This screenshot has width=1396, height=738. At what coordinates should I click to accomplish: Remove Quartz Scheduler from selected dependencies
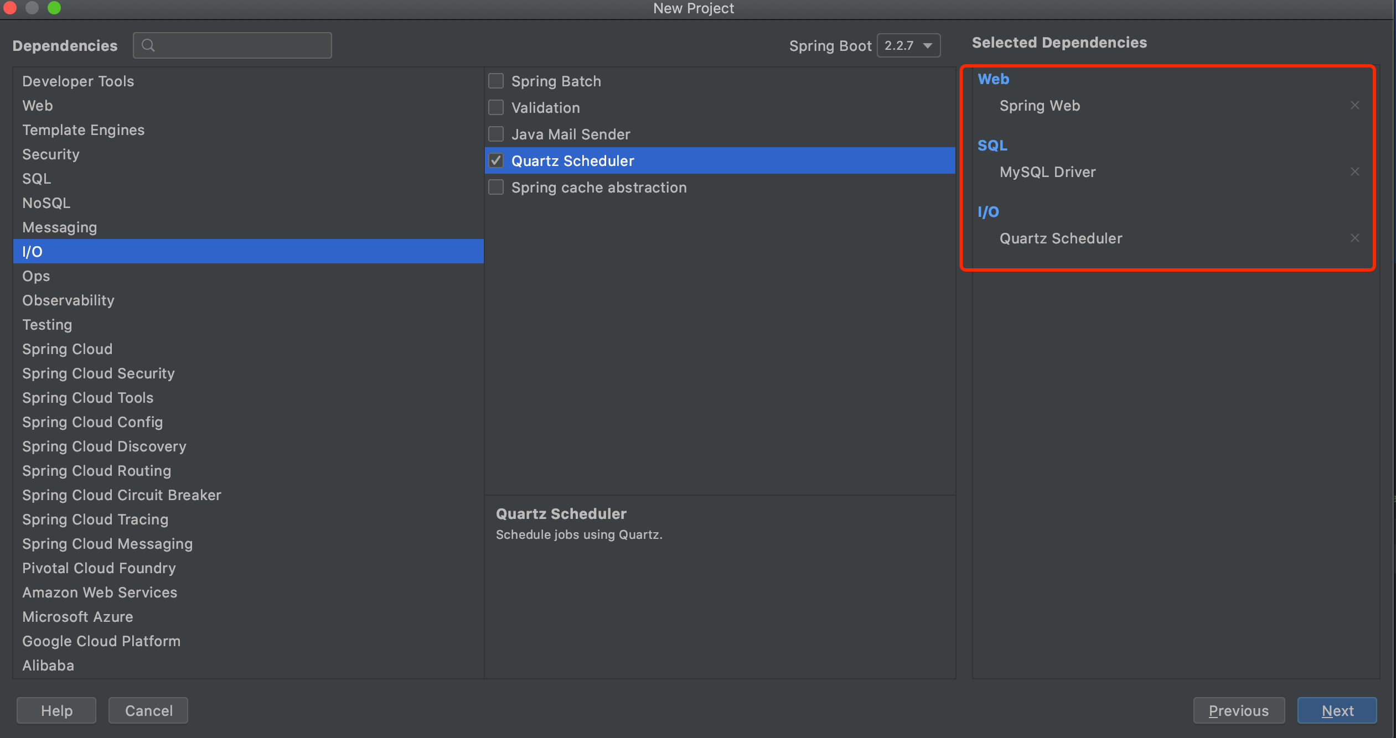(x=1354, y=238)
